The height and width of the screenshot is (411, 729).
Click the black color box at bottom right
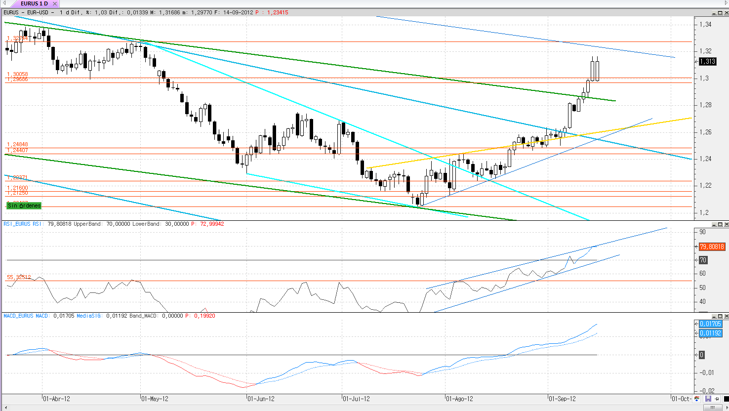point(726,399)
